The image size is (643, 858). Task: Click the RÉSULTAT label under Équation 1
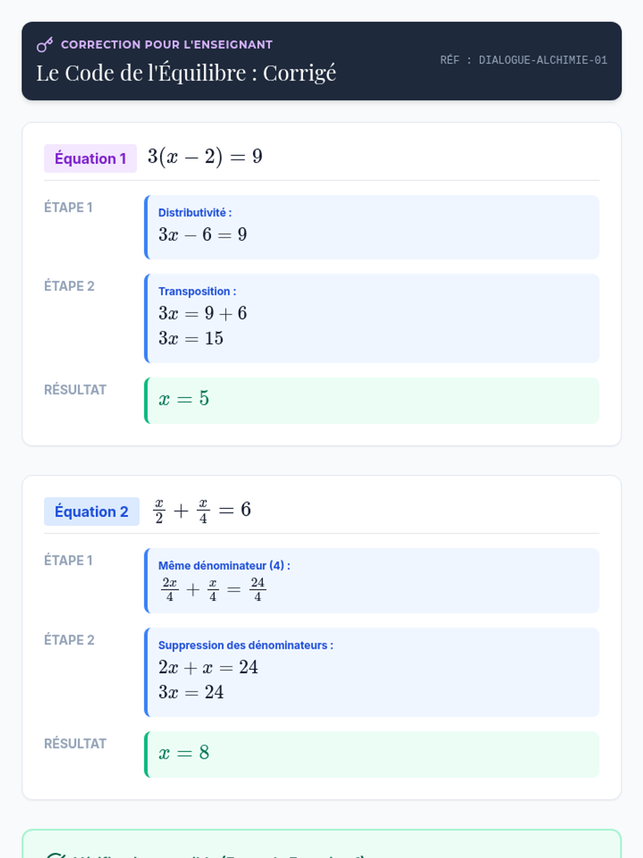coord(75,389)
